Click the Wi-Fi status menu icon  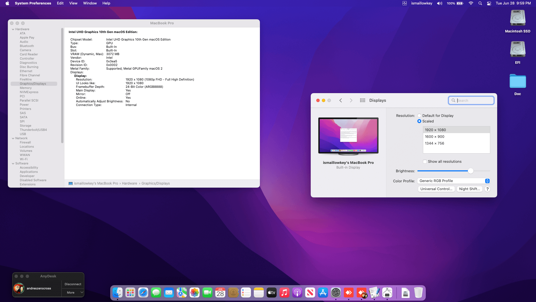coord(471,3)
